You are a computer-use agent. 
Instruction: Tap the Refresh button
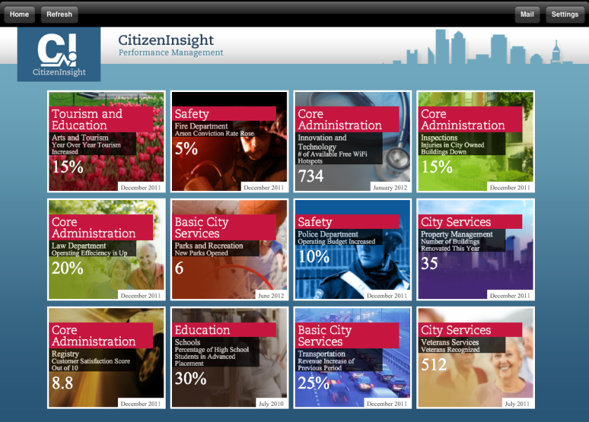pos(59,14)
